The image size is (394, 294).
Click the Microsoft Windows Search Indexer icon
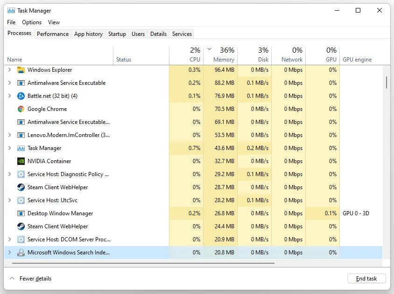pyautogui.click(x=21, y=253)
